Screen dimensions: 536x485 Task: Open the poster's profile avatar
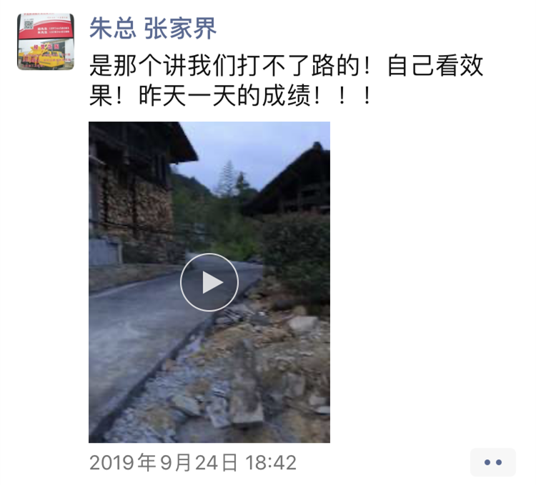pos(46,41)
